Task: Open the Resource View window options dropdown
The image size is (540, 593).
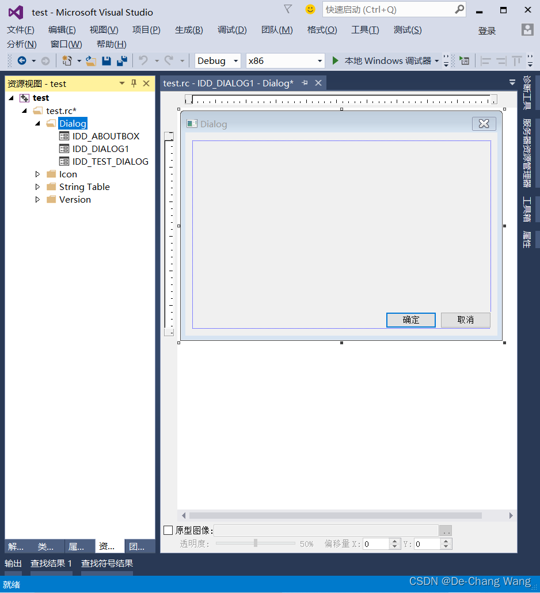Action: tap(122, 83)
